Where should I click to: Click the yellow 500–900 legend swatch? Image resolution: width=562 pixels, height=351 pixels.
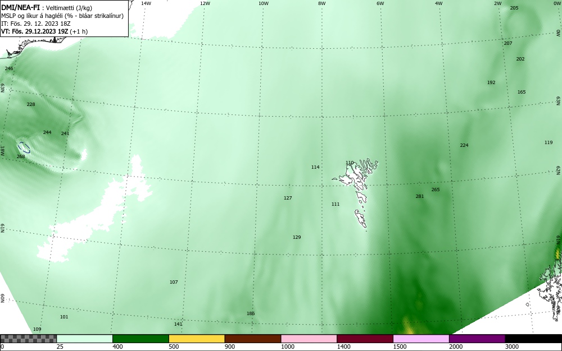[197, 339]
